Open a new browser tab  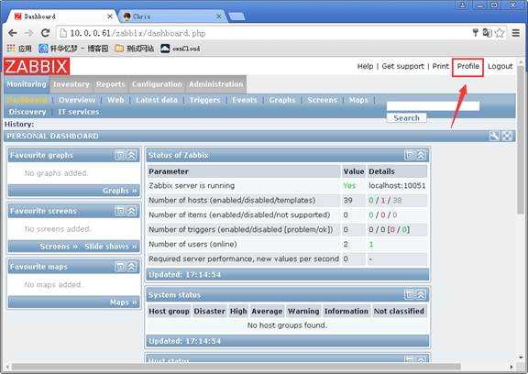(x=236, y=16)
